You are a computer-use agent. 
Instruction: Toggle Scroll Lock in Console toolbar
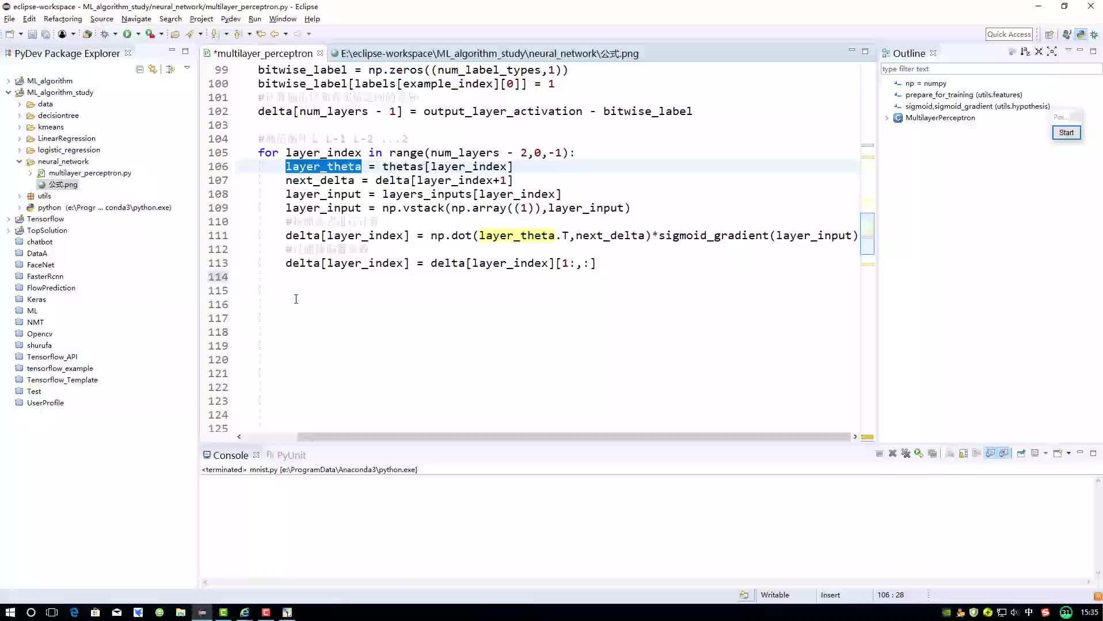[x=963, y=454]
